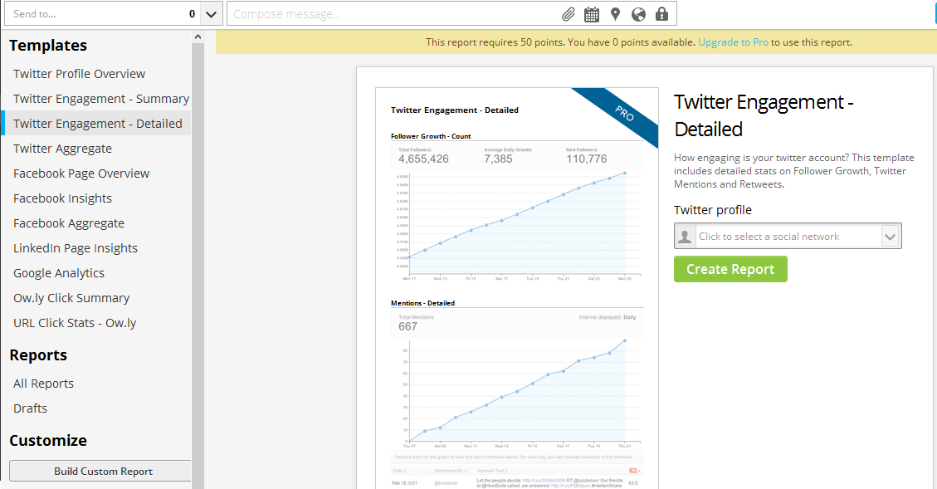Image resolution: width=937 pixels, height=489 pixels.
Task: Open Google Analytics template
Action: (59, 272)
